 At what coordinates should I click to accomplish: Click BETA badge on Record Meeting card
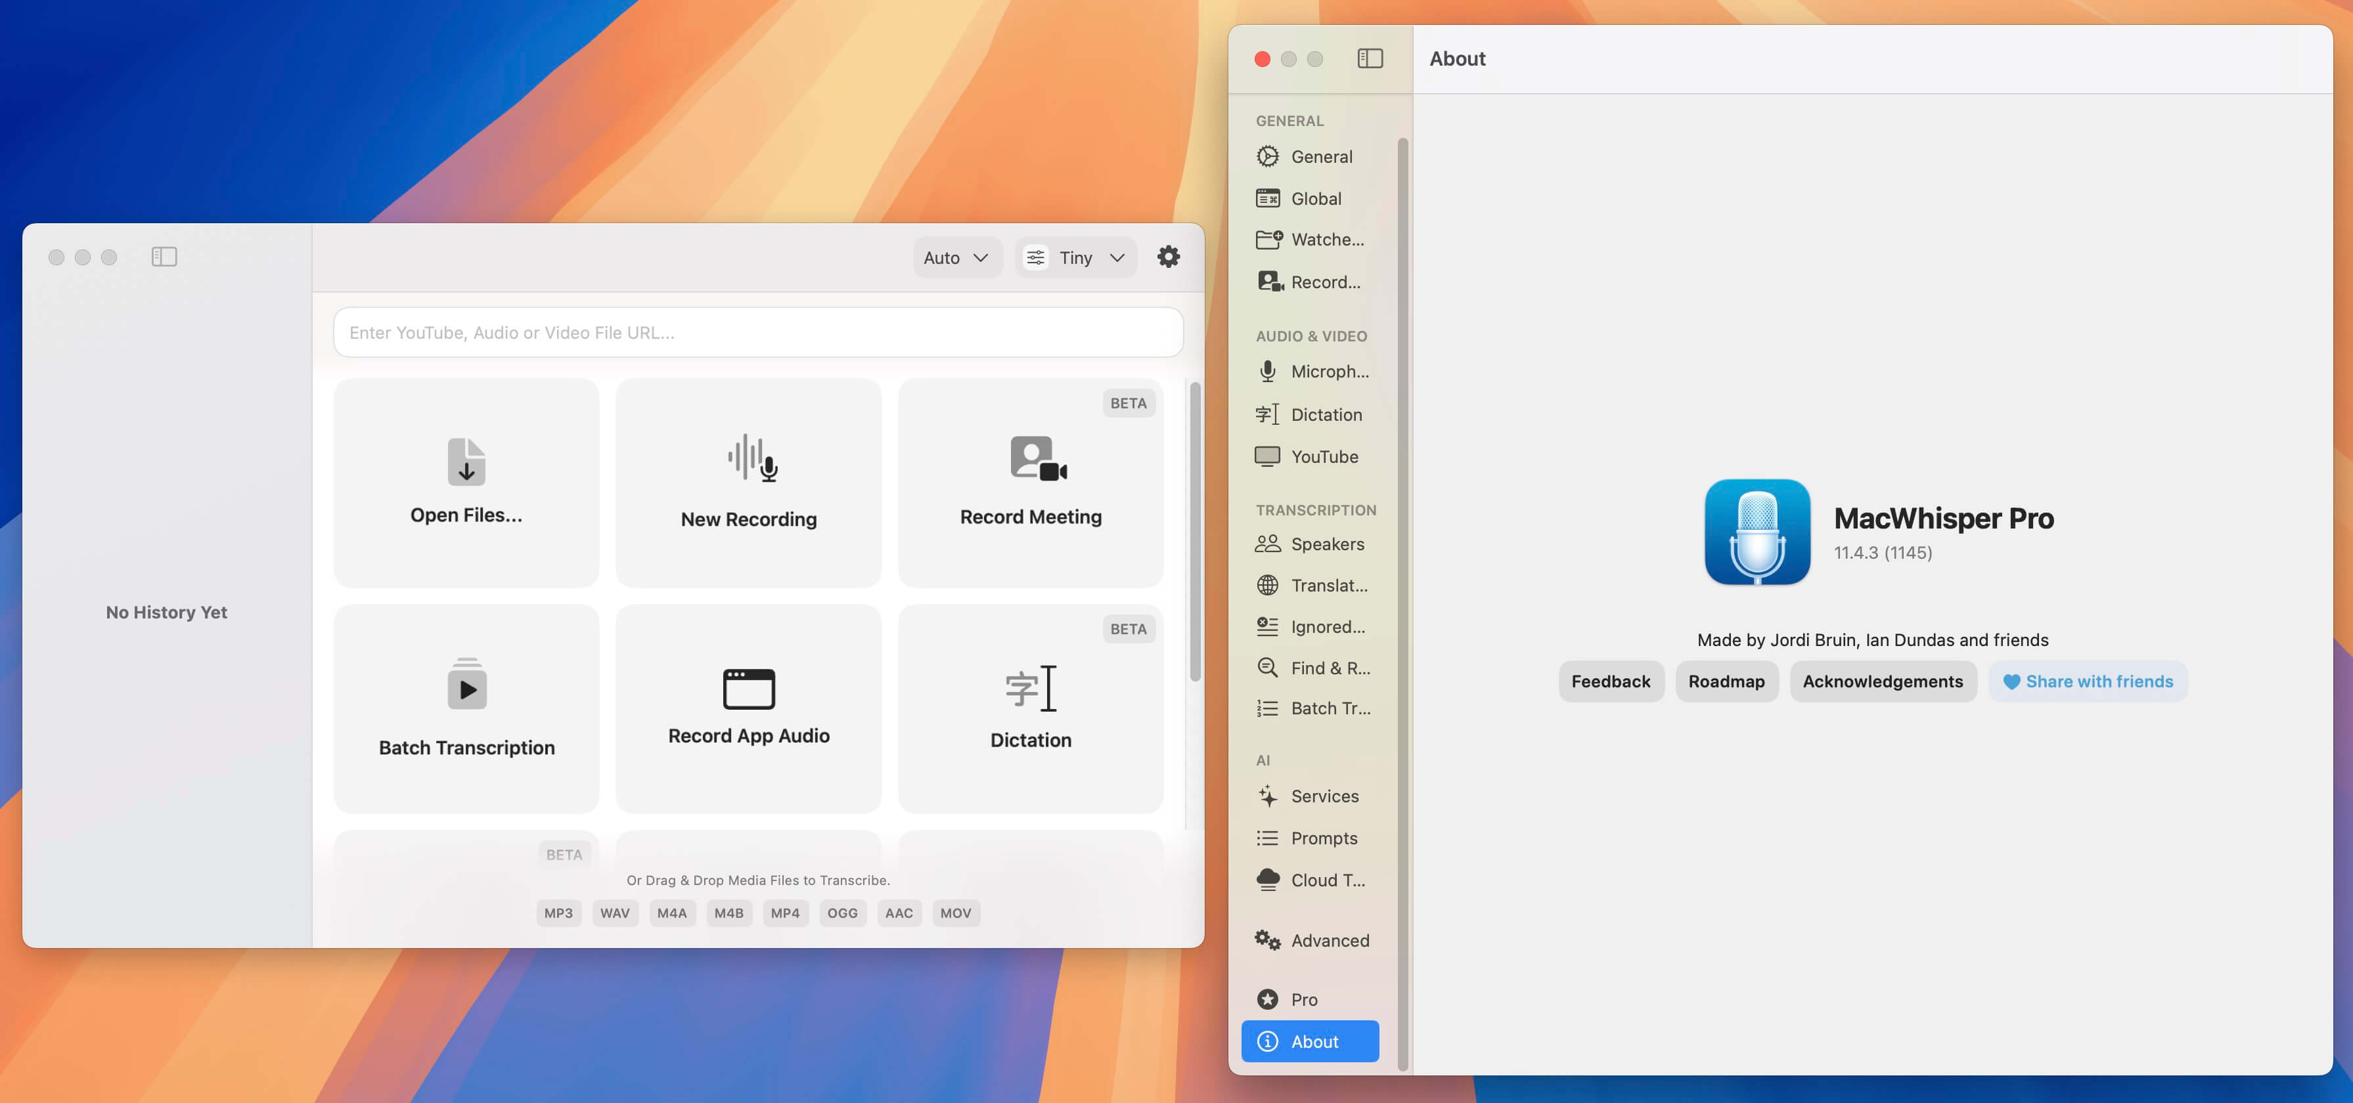1128,404
